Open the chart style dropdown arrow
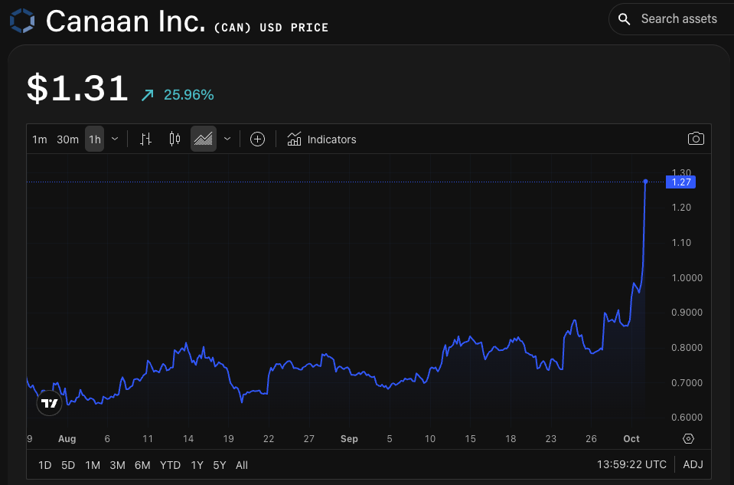The height and width of the screenshot is (485, 734). pos(227,139)
